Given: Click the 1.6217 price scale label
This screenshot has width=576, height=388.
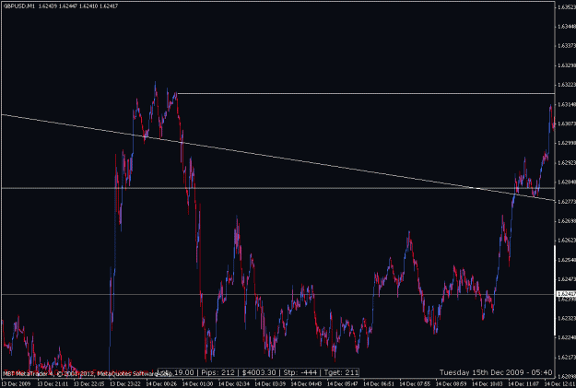Looking at the screenshot, I should click(x=567, y=358).
